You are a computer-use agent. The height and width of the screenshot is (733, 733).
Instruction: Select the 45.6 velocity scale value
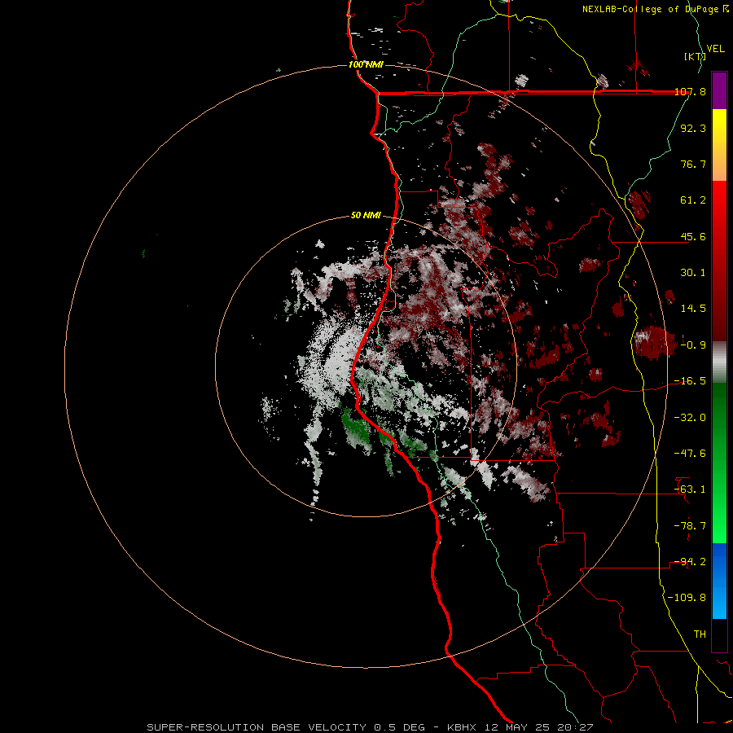693,236
